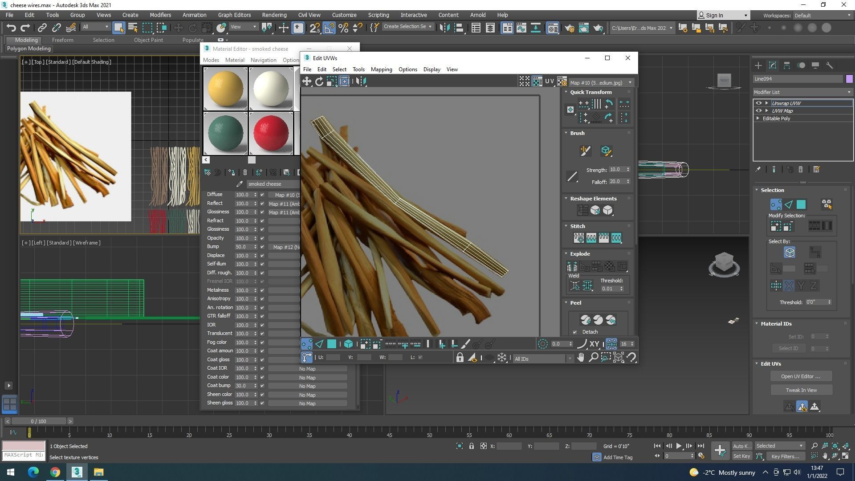This screenshot has width=855, height=481.
Task: Open the Mapping menu in Edit UVWs
Action: coord(381,69)
